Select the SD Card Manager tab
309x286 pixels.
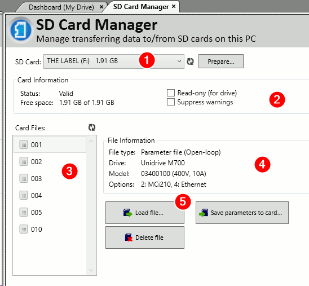point(141,7)
